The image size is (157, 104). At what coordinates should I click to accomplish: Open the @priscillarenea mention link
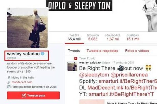click(x=129, y=75)
